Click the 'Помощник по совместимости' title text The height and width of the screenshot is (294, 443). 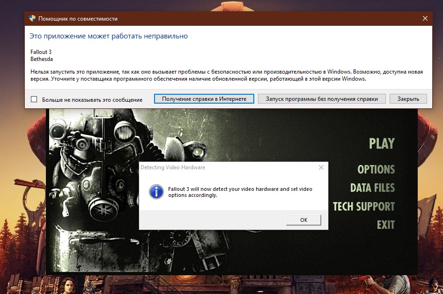[78, 19]
